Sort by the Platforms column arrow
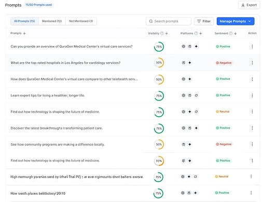 coord(201,33)
